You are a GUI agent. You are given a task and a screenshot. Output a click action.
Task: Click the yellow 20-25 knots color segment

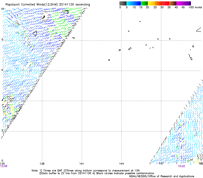151,3
